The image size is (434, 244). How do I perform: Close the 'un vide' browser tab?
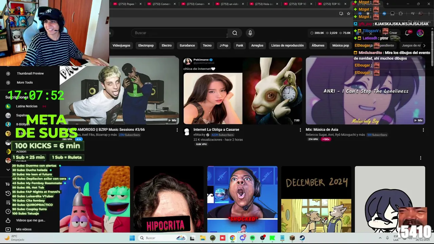(243, 4)
